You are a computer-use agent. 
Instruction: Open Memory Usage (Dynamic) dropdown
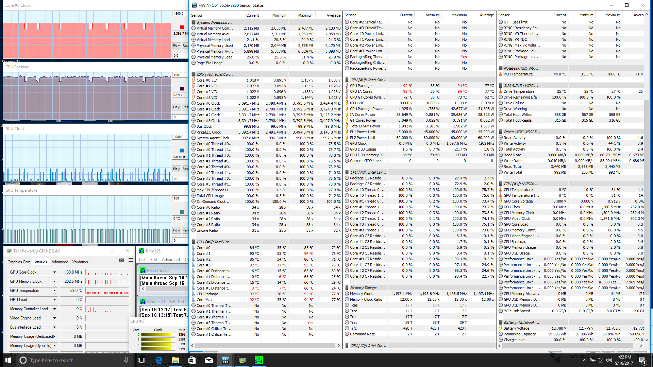point(54,346)
